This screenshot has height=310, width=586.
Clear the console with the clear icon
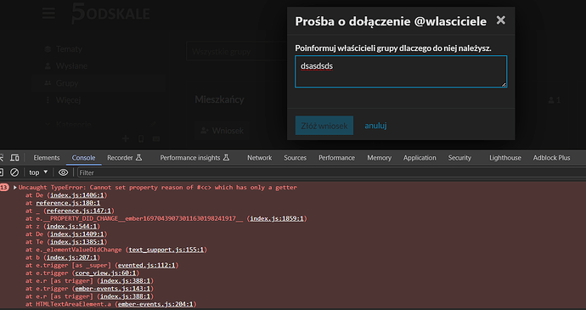[14, 172]
